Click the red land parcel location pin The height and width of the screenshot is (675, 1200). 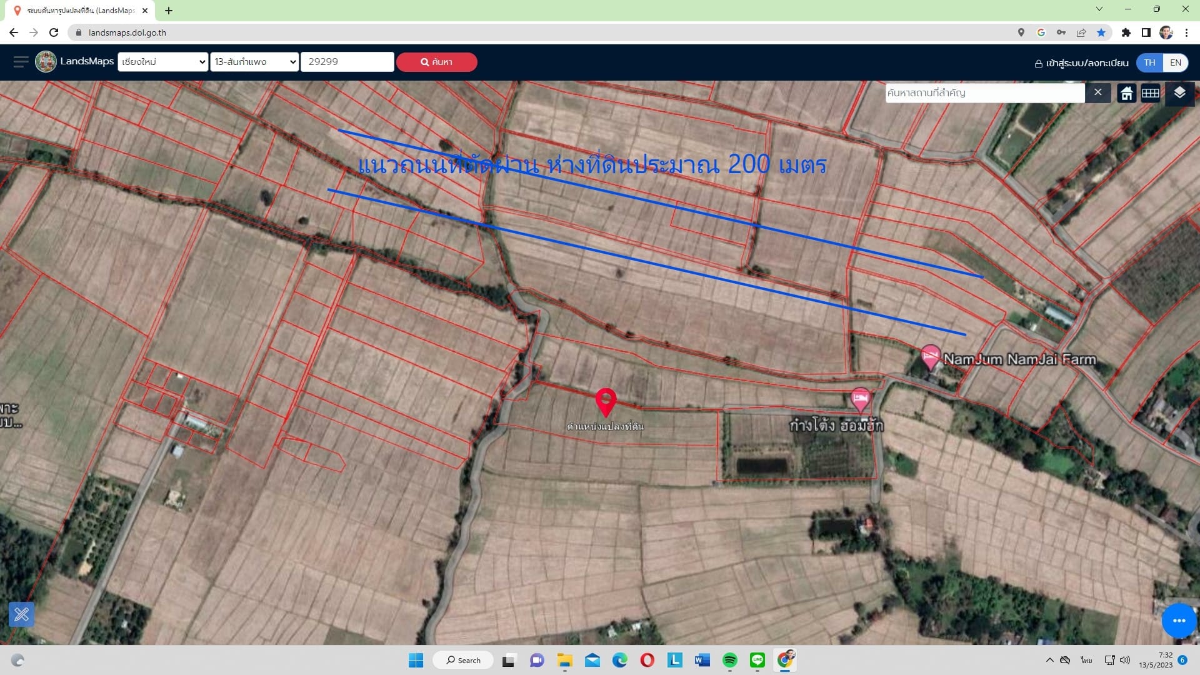[606, 402]
